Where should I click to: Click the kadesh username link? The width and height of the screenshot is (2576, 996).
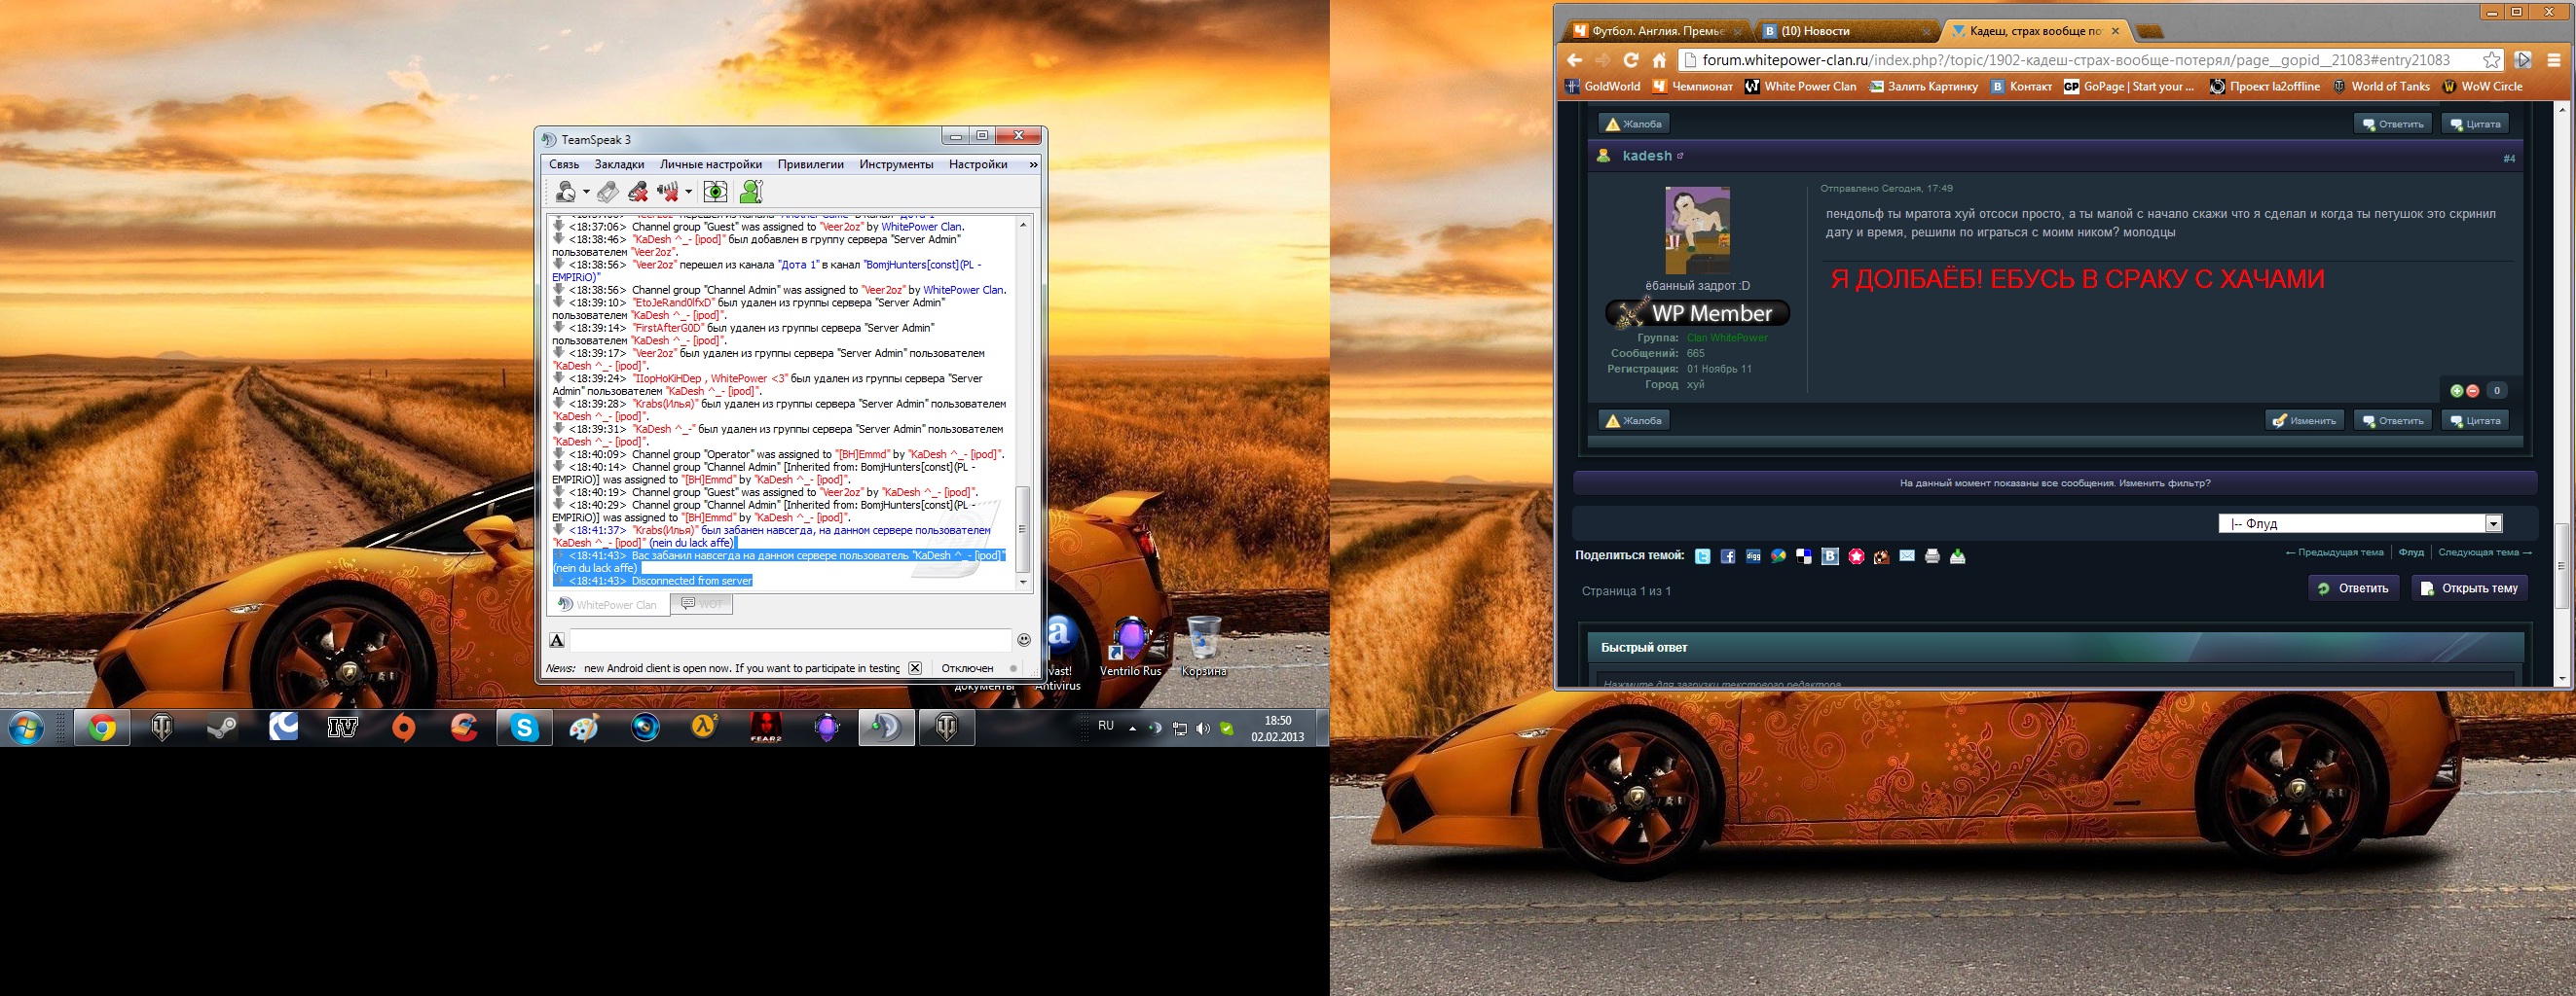click(1647, 156)
